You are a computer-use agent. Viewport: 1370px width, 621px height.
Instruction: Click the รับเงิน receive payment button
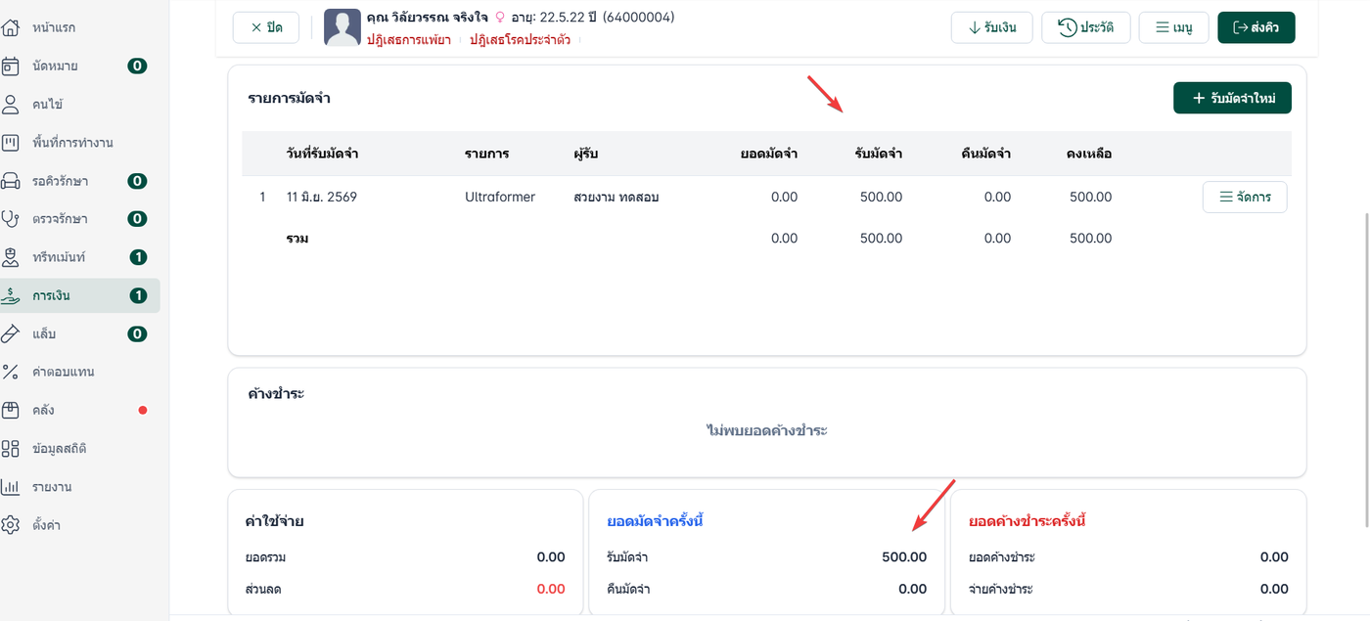[992, 27]
